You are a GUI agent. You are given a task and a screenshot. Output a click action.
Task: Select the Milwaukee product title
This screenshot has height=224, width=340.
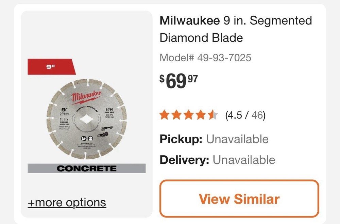pos(236,29)
